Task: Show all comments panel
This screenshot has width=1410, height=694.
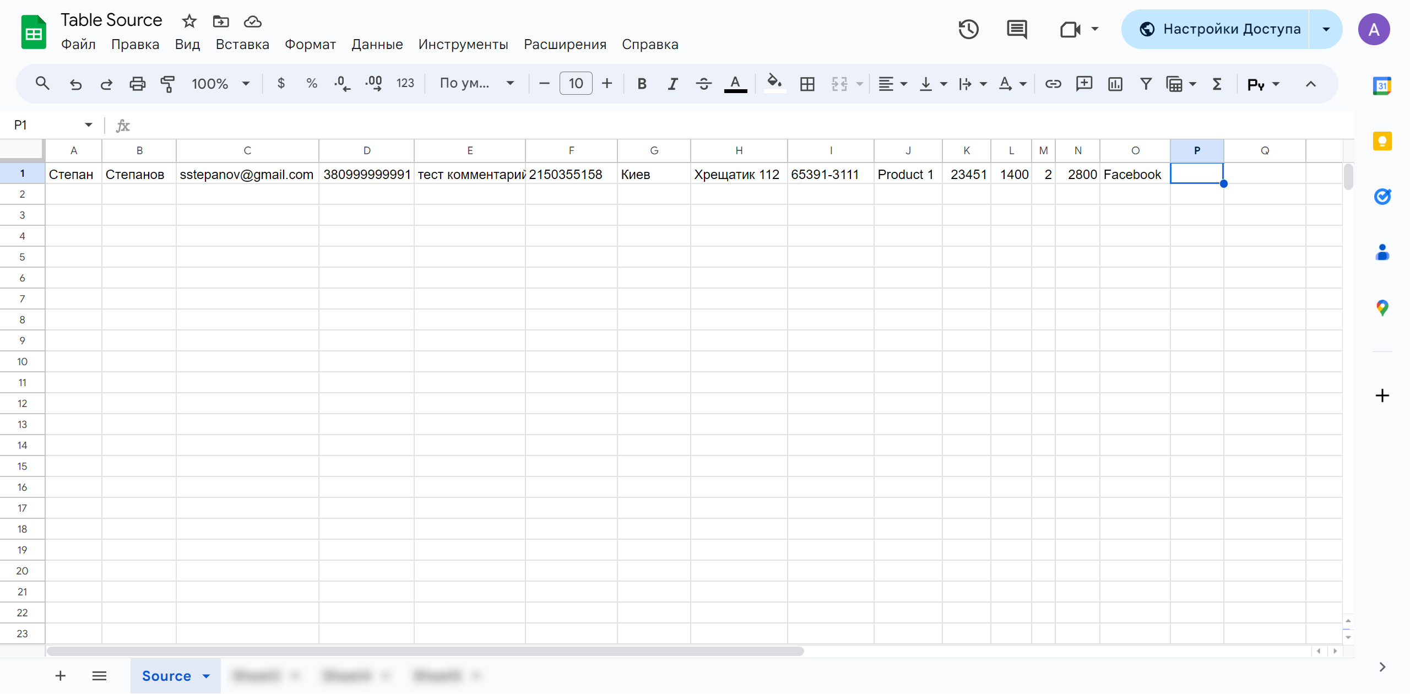Action: (x=1017, y=29)
